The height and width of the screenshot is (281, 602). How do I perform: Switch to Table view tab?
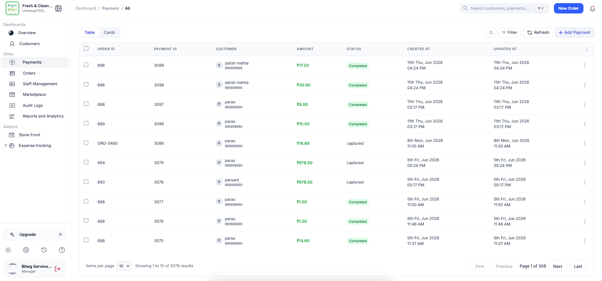click(90, 33)
